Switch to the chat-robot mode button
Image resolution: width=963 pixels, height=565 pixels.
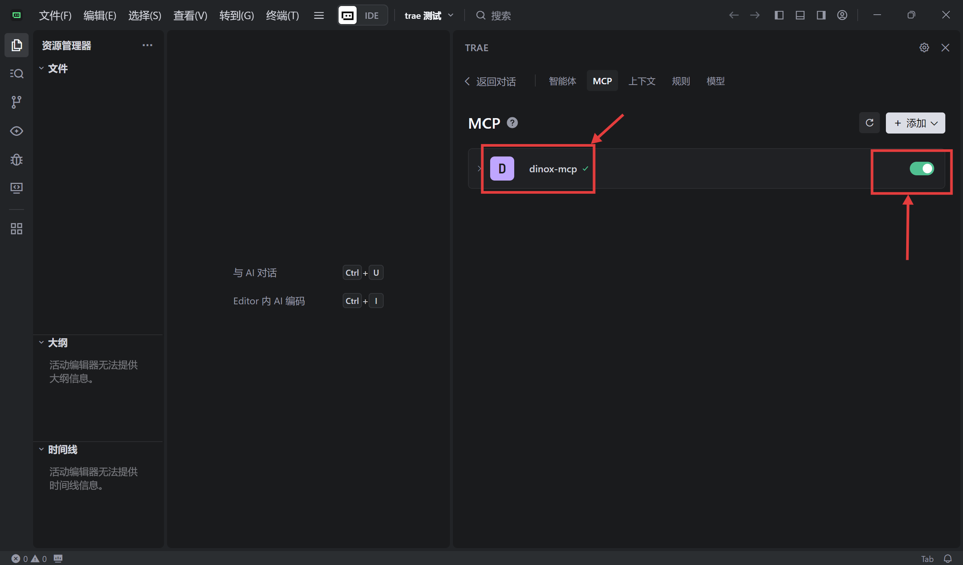coord(347,15)
